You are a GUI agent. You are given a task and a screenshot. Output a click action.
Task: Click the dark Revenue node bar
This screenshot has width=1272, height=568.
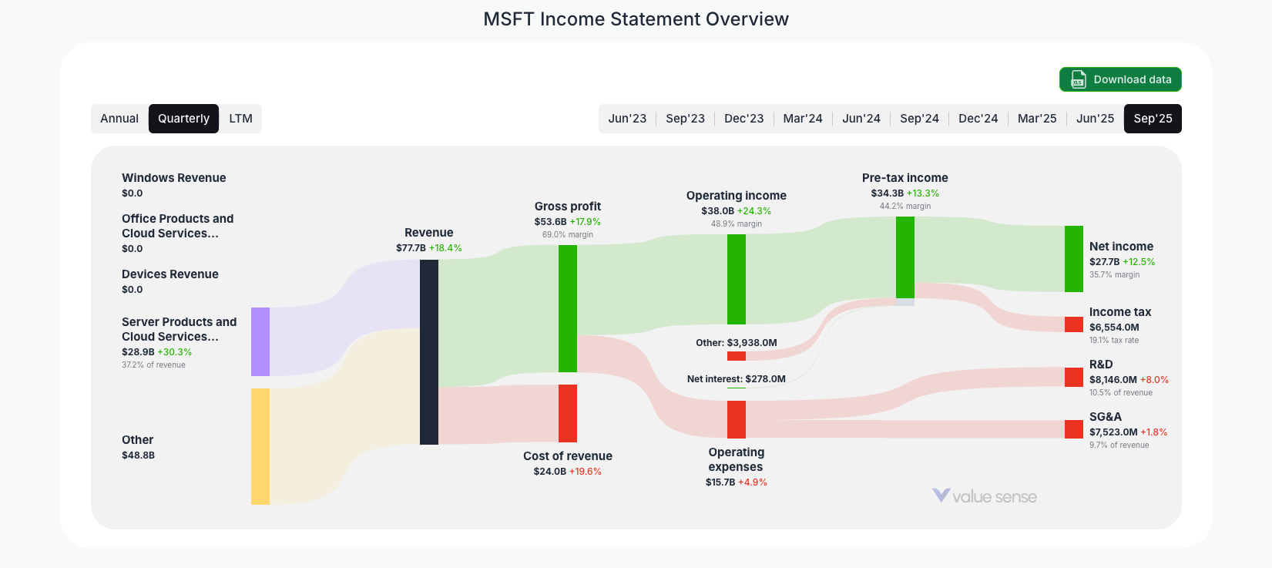pyautogui.click(x=429, y=352)
